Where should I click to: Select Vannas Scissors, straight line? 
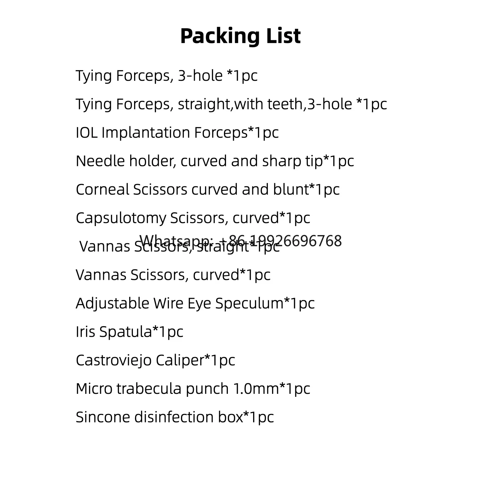pyautogui.click(x=179, y=247)
